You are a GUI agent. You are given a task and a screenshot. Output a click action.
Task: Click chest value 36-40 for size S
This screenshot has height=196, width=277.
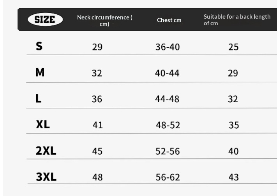point(168,47)
